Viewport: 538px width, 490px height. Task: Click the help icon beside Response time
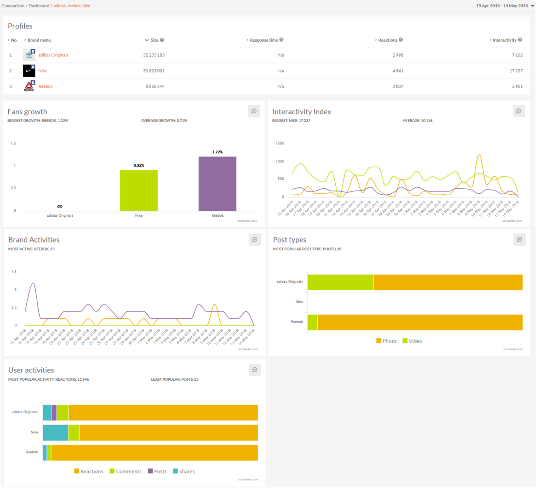click(x=282, y=40)
